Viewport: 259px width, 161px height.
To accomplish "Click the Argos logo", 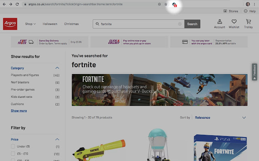I will [x=10, y=24].
